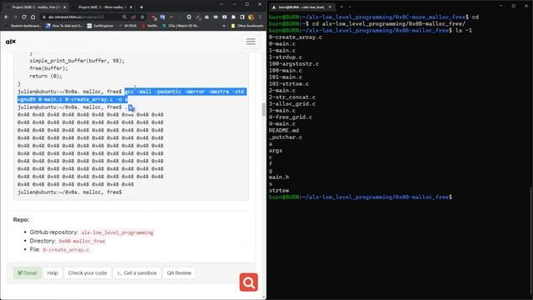The height and width of the screenshot is (300, 533).
Task: Open 'How To Add and U...' bookmark
Action: pos(64,26)
